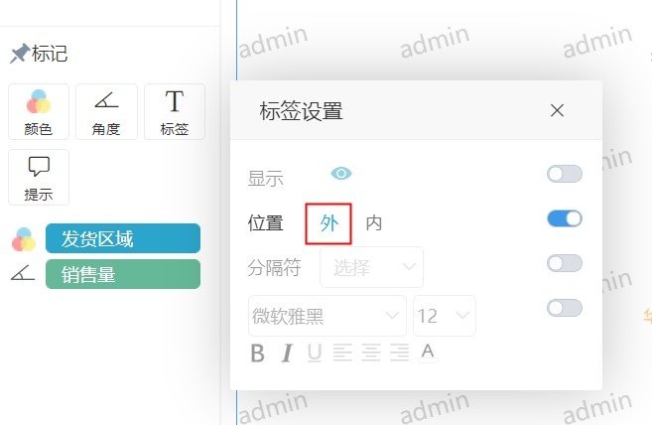This screenshot has width=652, height=425.
Task: Open the 微软雅黑 font dropdown
Action: (x=327, y=316)
